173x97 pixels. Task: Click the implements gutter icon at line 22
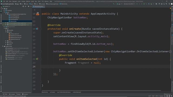point(37,59)
